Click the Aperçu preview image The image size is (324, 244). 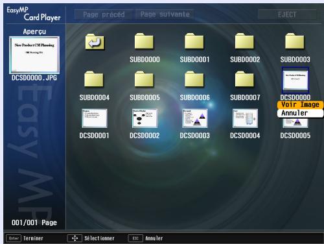pos(34,55)
